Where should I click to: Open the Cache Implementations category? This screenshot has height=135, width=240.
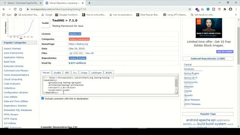click(16, 75)
